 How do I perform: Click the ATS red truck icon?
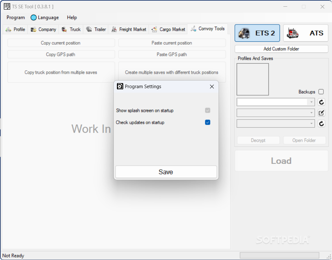click(292, 33)
